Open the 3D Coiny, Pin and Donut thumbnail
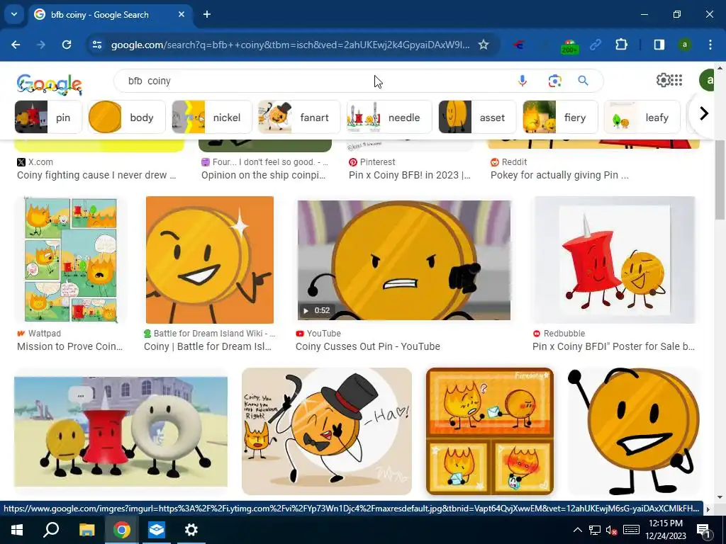The height and width of the screenshot is (544, 726). (121, 431)
